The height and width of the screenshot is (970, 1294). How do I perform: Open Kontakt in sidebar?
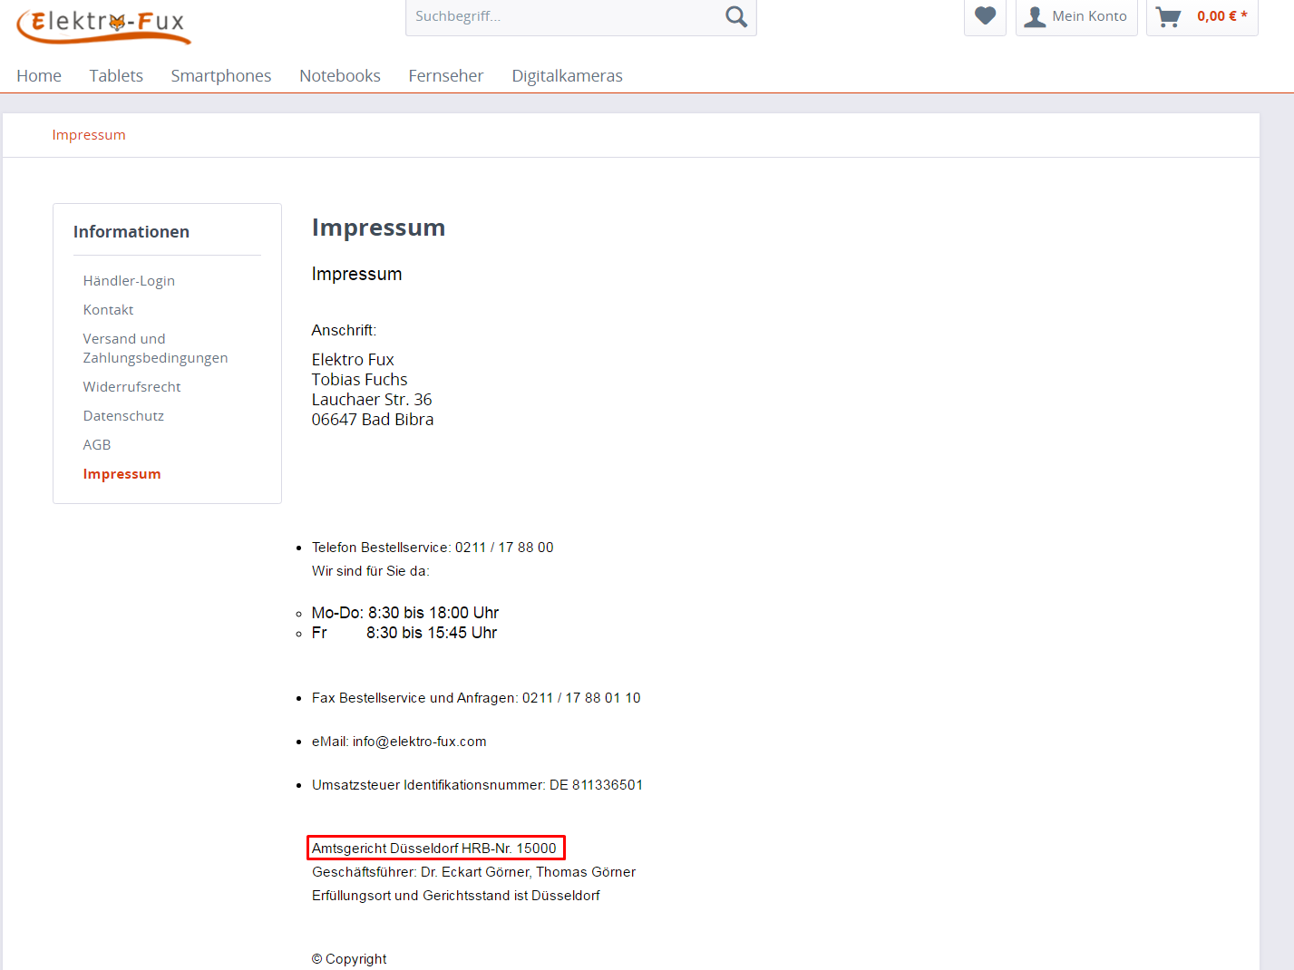coord(108,310)
